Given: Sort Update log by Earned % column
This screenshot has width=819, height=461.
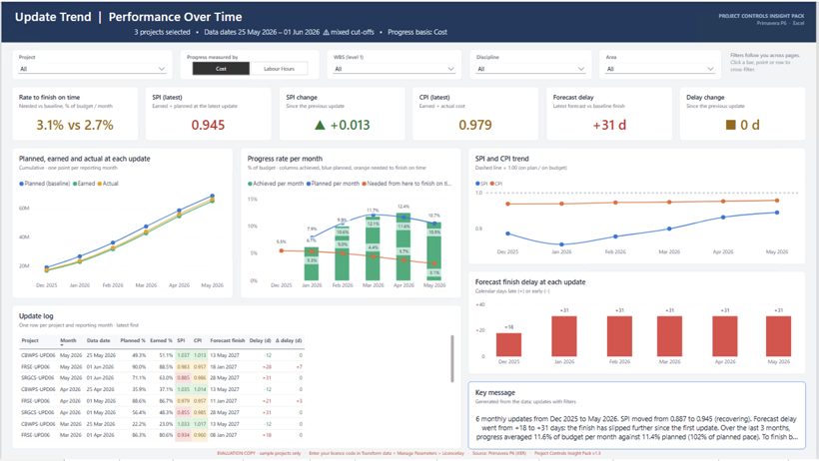Looking at the screenshot, I should tap(161, 340).
